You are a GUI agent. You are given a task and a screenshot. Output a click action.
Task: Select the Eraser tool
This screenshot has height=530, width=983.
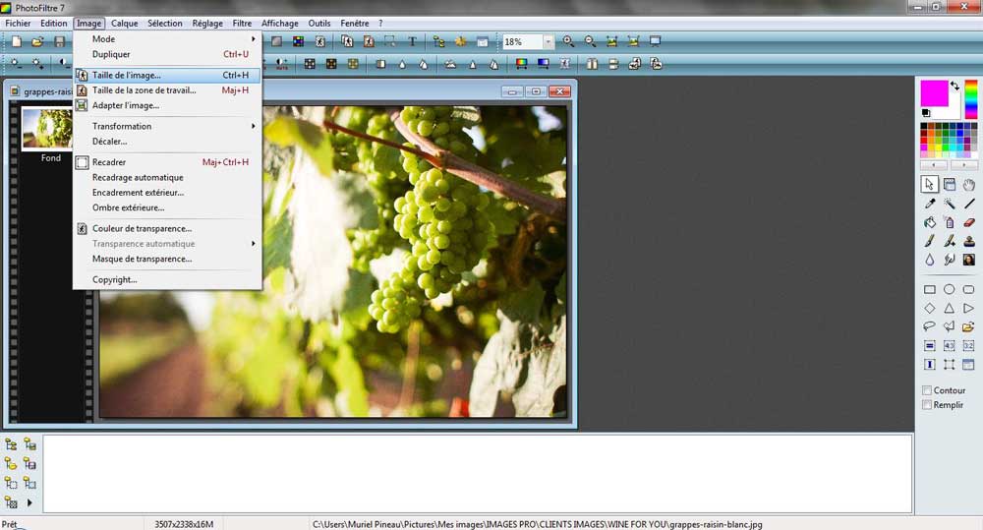tap(969, 222)
